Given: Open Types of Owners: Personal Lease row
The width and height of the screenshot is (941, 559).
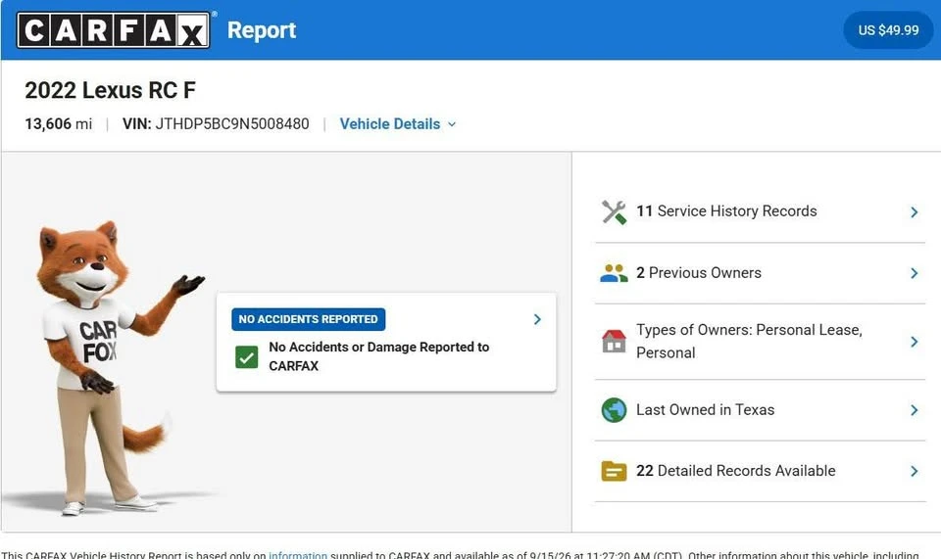Looking at the screenshot, I should 759,342.
